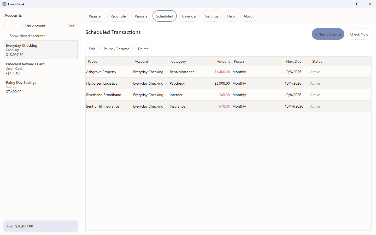
Task: Click the Edit button beside Add Account
Action: pyautogui.click(x=71, y=26)
